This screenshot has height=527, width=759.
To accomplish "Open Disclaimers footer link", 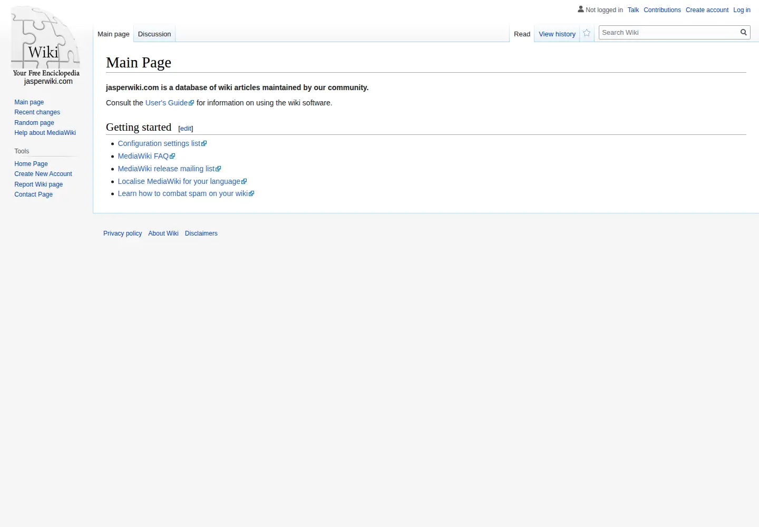I will 201,233.
